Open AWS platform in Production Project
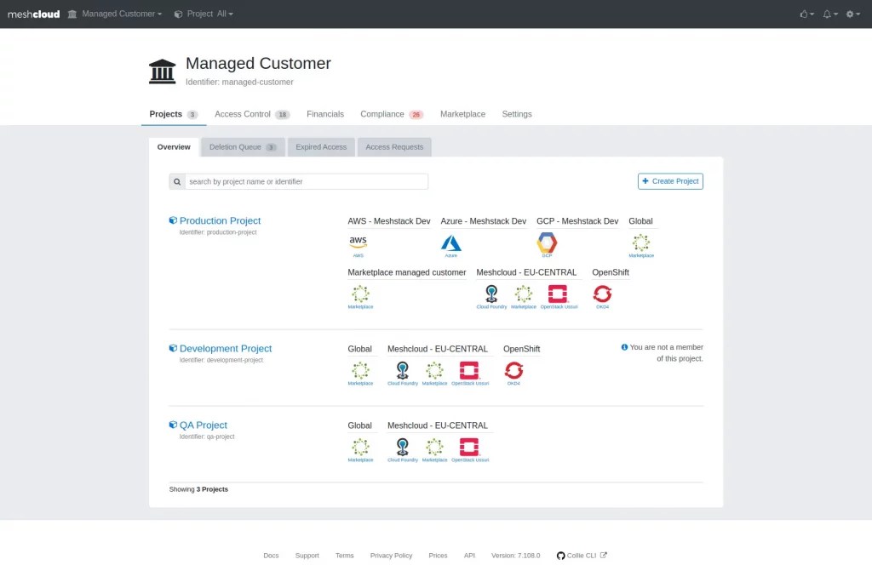 (x=359, y=246)
